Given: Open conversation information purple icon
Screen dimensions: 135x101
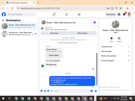Looking at the screenshot, I should (94, 22).
